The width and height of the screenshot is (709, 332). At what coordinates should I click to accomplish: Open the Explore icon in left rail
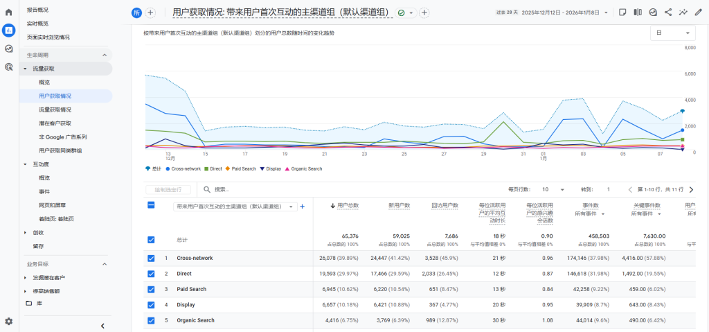[x=8, y=49]
